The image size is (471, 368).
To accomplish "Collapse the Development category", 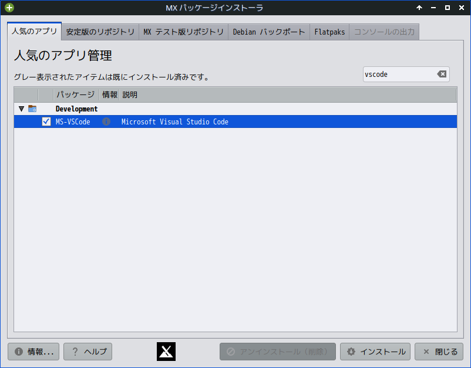I will point(21,109).
